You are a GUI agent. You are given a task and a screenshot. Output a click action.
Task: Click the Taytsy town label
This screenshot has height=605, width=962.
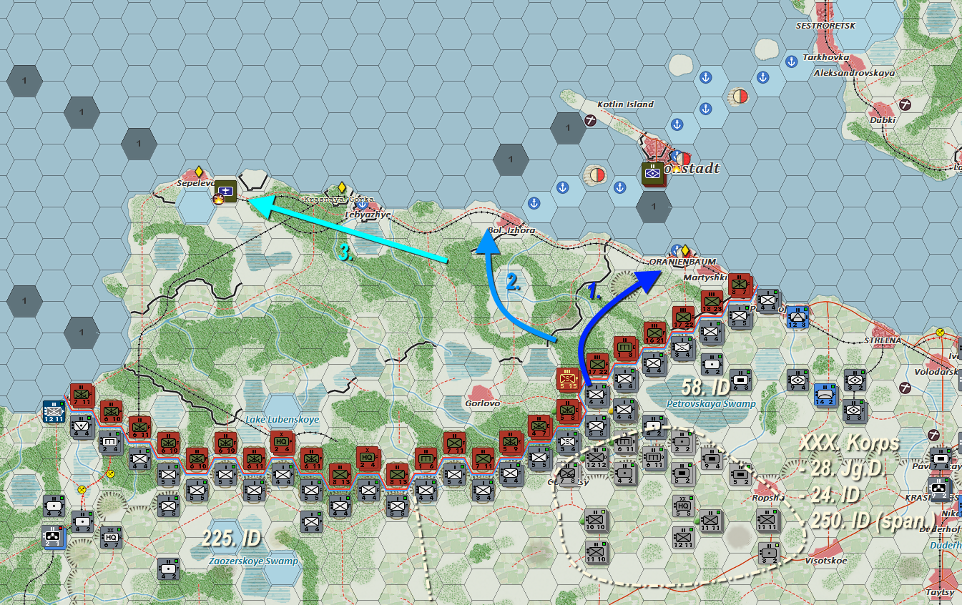pos(941,592)
